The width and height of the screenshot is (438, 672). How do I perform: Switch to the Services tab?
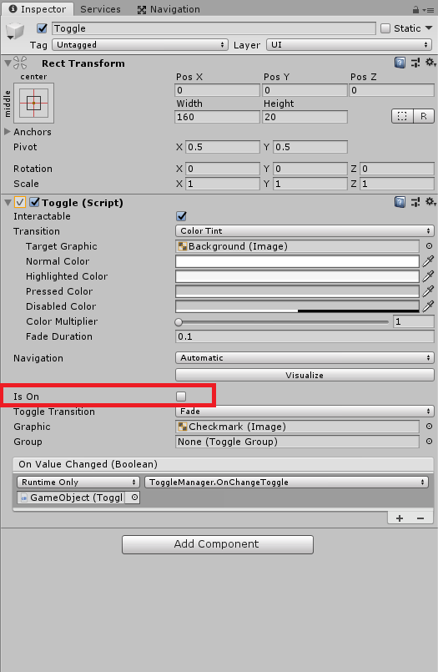coord(100,9)
